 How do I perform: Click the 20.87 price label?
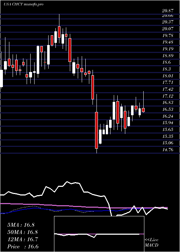168,11
